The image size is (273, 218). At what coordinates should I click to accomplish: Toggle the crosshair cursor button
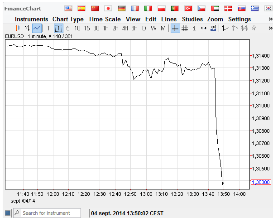tap(175, 28)
